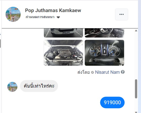This screenshot has width=141, height=113.
Task: Select the คันนี้เท่าไหร่คะ message bubble
Action: click(39, 86)
